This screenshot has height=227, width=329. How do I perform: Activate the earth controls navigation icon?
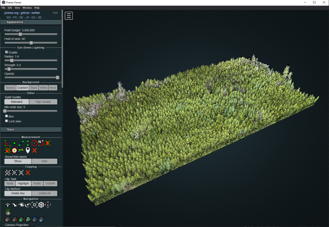[7, 205]
